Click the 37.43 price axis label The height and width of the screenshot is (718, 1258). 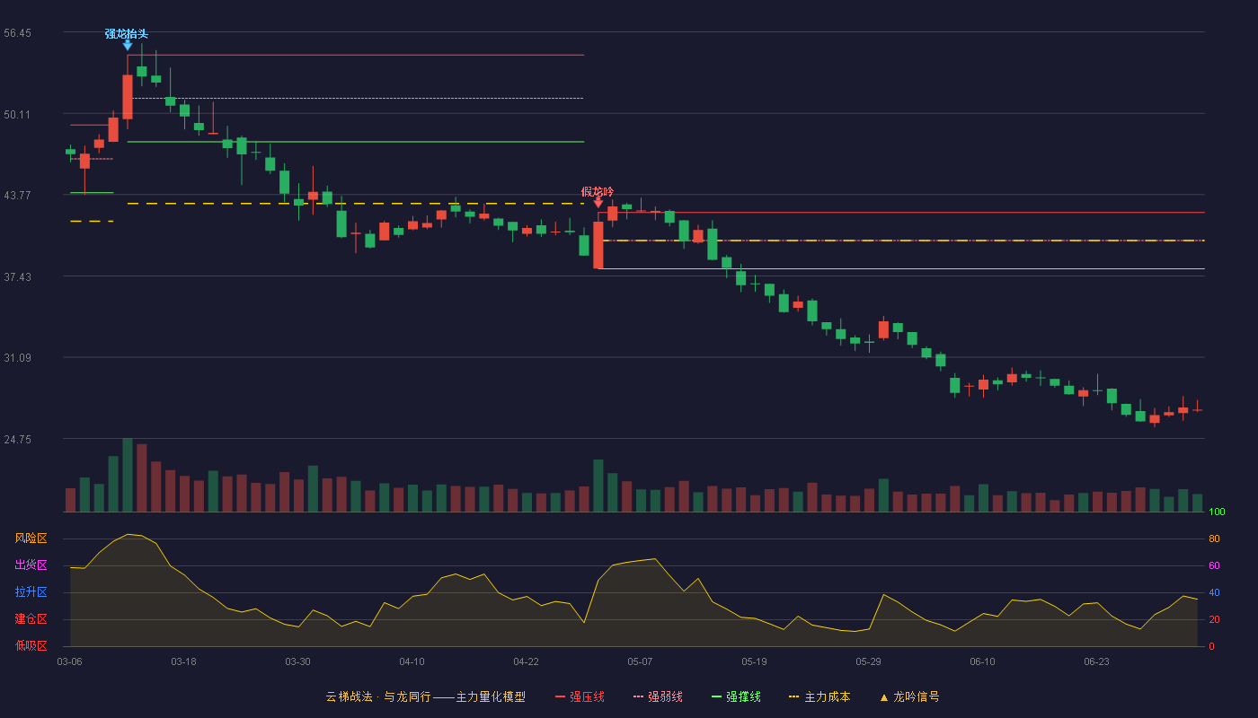[x=17, y=276]
